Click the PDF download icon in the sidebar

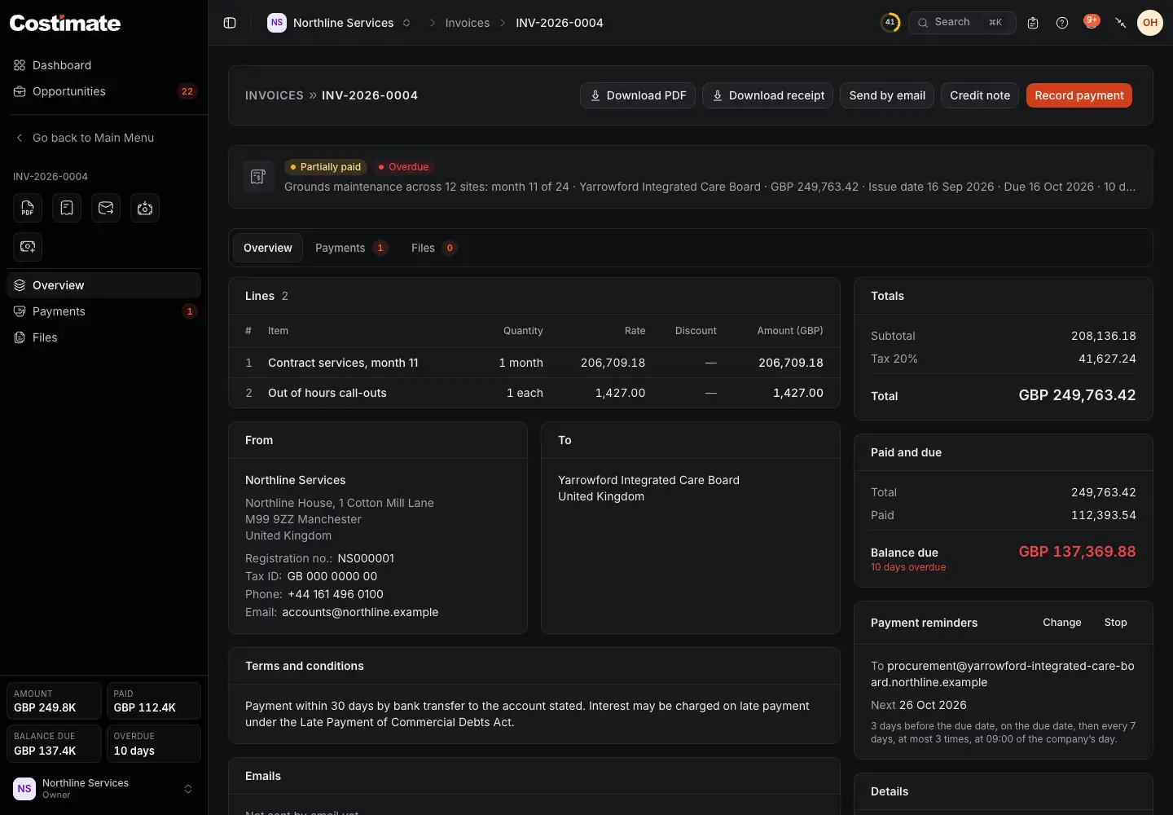[28, 208]
